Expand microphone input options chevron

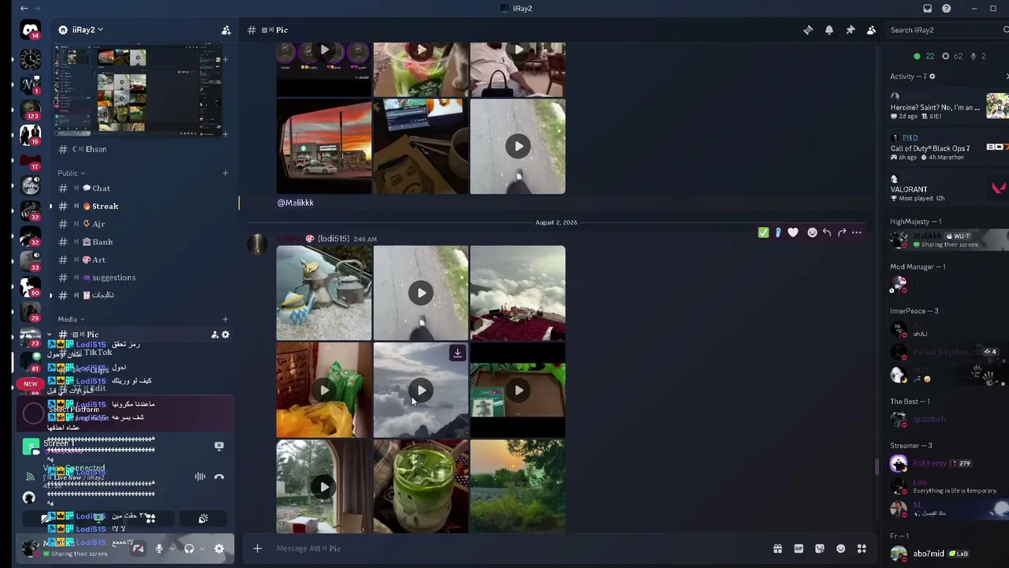pos(173,548)
